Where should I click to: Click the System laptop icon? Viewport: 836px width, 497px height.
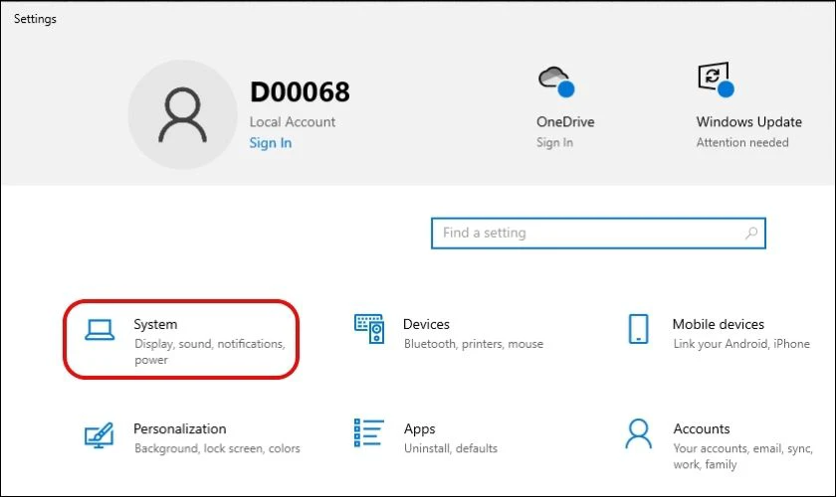click(100, 330)
